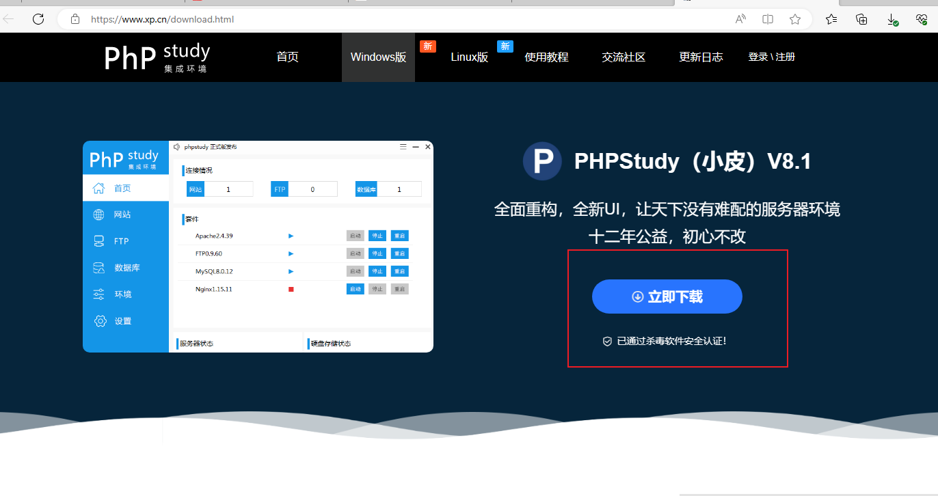This screenshot has height=496, width=938.
Task: Go to 首页 in the top navigation
Action: pyautogui.click(x=287, y=57)
